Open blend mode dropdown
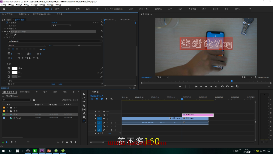This screenshot has height=154, width=273. [x=61, y=25]
